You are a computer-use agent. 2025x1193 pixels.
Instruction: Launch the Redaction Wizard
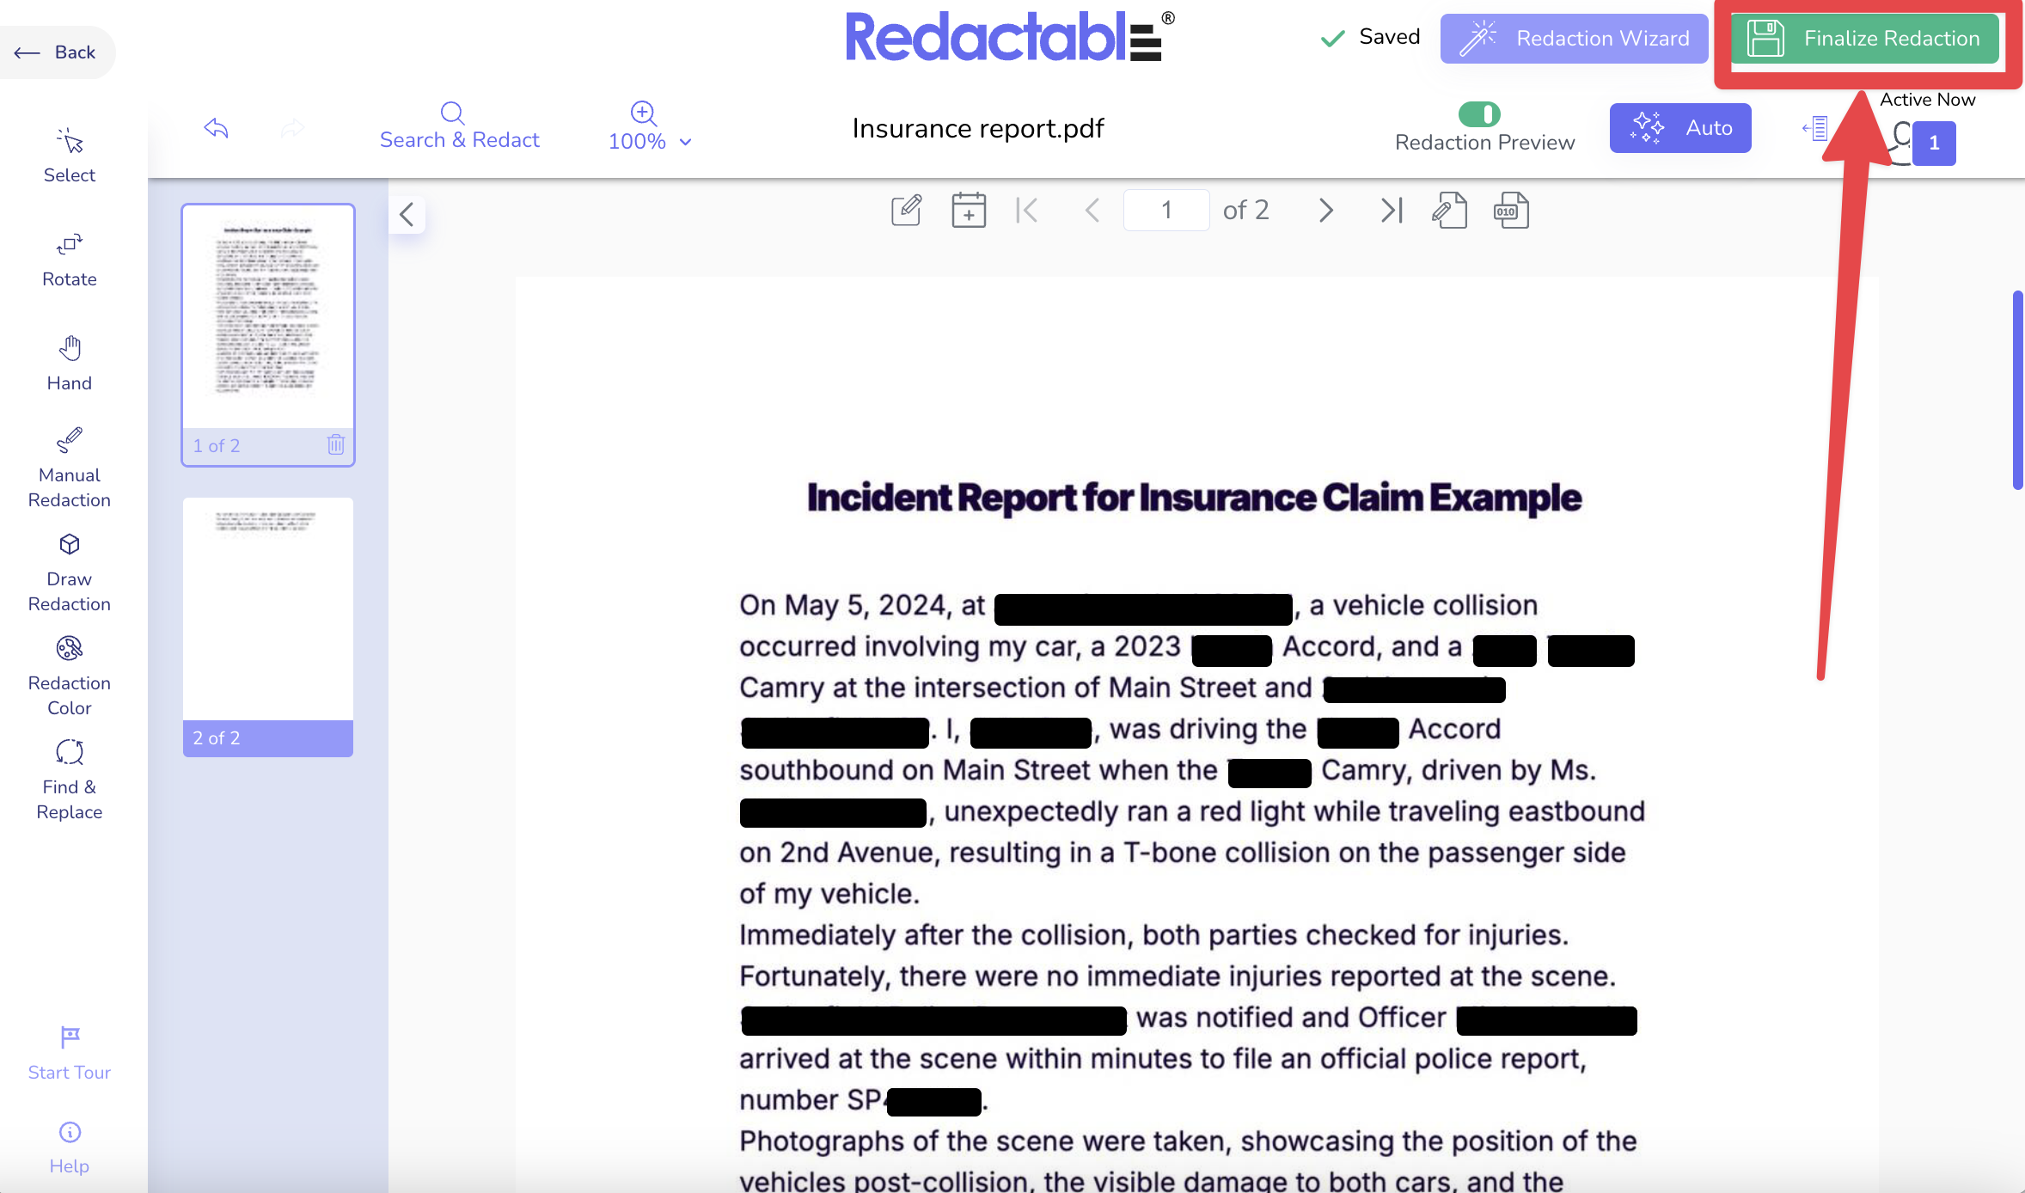click(1574, 39)
